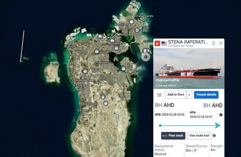
Task: Show the vessel's Past track
Action: (x=173, y=136)
